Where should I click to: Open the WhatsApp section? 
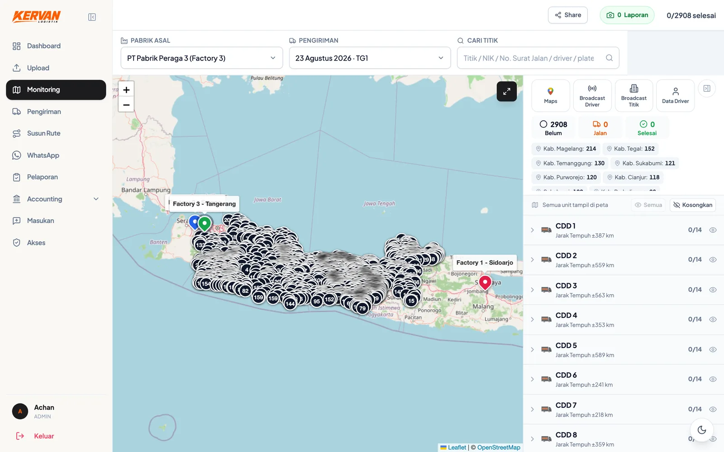56,155
